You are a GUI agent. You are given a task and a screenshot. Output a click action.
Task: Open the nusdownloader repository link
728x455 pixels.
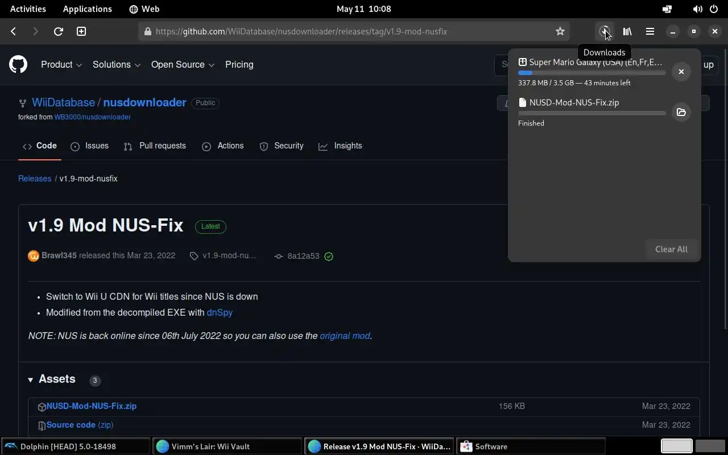tap(144, 102)
